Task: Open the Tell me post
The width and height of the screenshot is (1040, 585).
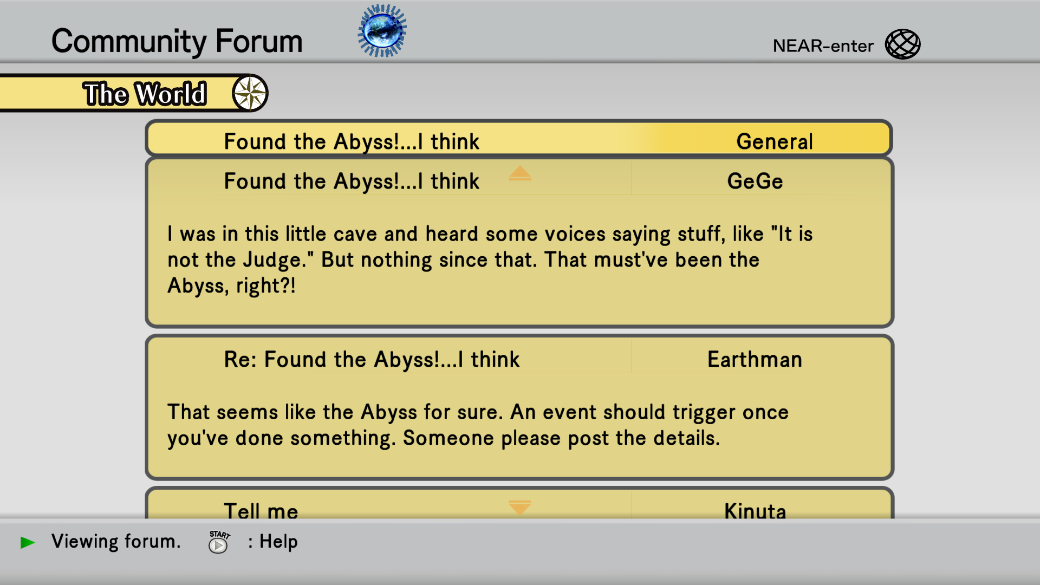Action: (261, 511)
